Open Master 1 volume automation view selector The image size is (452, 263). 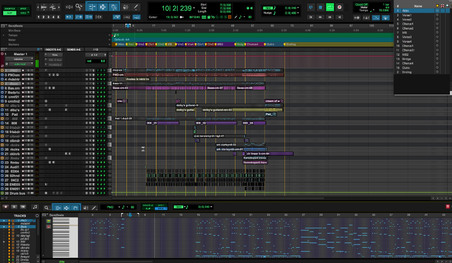[19, 59]
